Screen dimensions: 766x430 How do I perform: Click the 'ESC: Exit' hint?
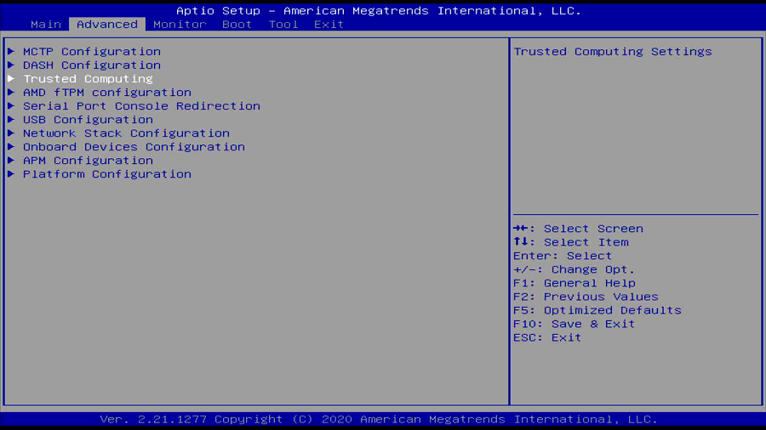[547, 338]
